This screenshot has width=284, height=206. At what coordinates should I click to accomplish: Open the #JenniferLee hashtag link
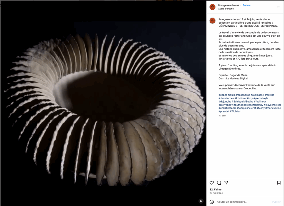(226, 98)
